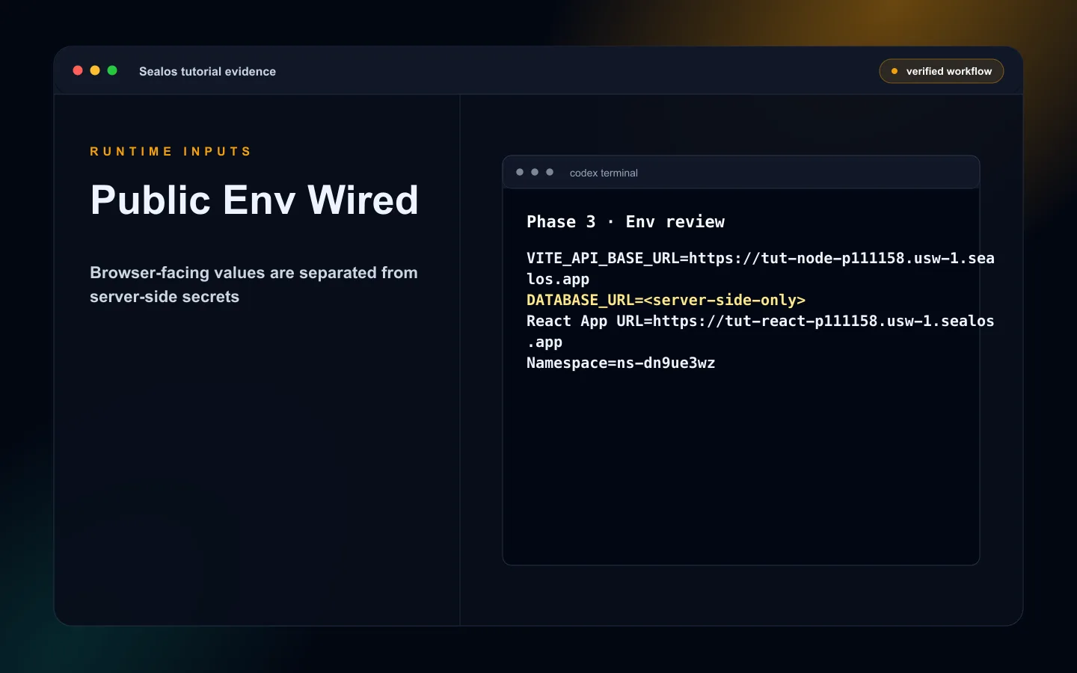The width and height of the screenshot is (1077, 673).
Task: Click the highlighted DATABASE_URL line
Action: tap(666, 300)
